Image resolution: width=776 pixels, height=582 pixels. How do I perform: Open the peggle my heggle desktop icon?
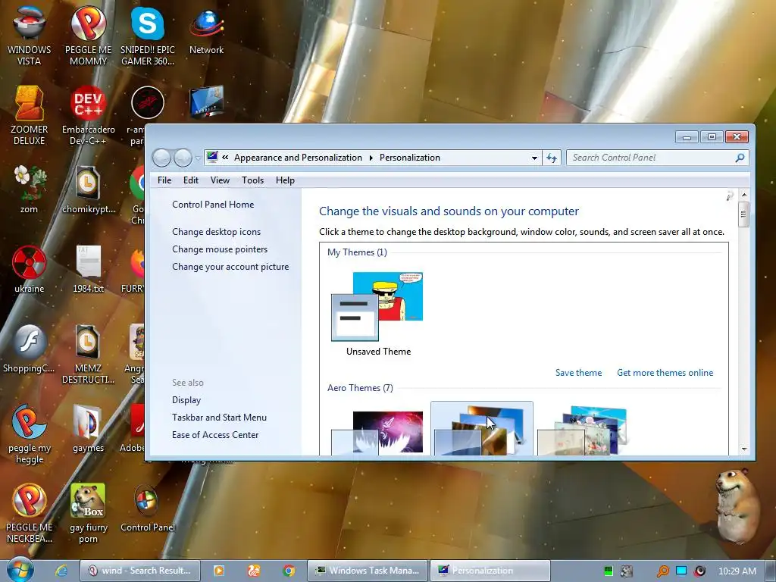(29, 434)
